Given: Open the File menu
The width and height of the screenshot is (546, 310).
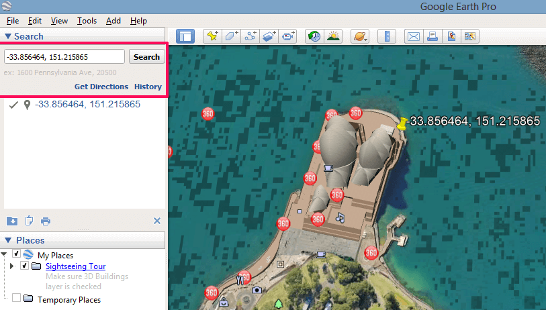Looking at the screenshot, I should click(x=13, y=21).
